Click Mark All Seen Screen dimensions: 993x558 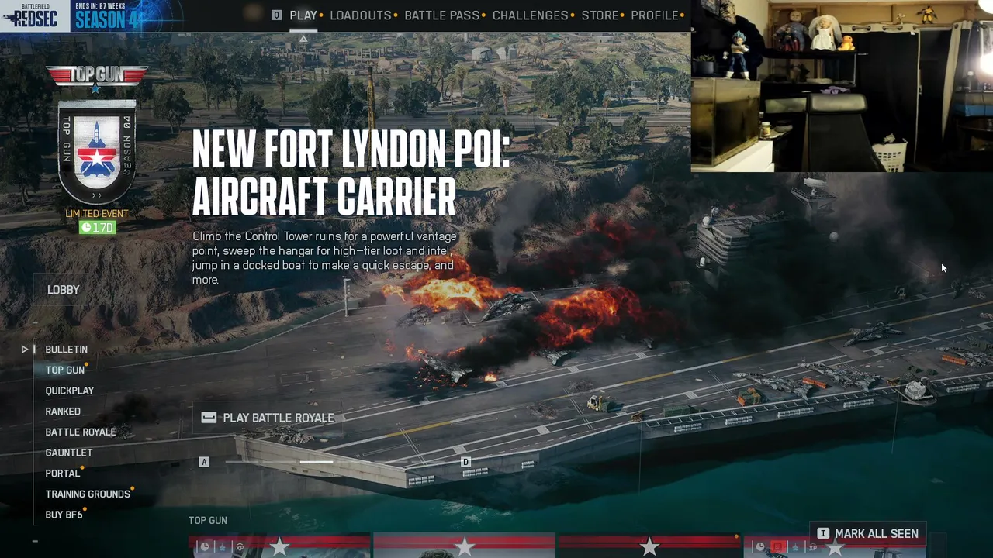tap(868, 534)
